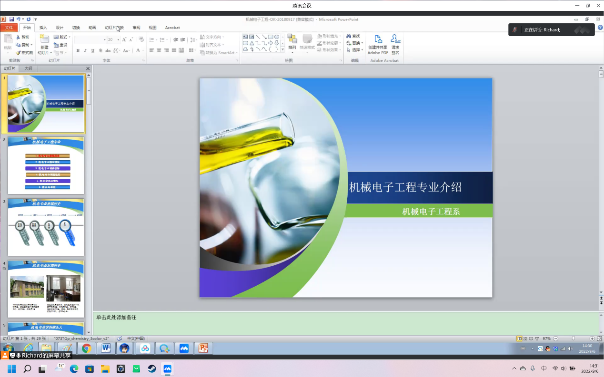This screenshot has height=377, width=604.
Task: Open the Insert (插入) ribbon tab
Action: pyautogui.click(x=43, y=28)
